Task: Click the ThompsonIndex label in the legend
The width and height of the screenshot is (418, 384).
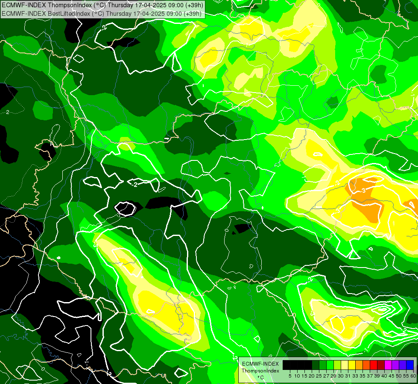Action: pyautogui.click(x=260, y=371)
